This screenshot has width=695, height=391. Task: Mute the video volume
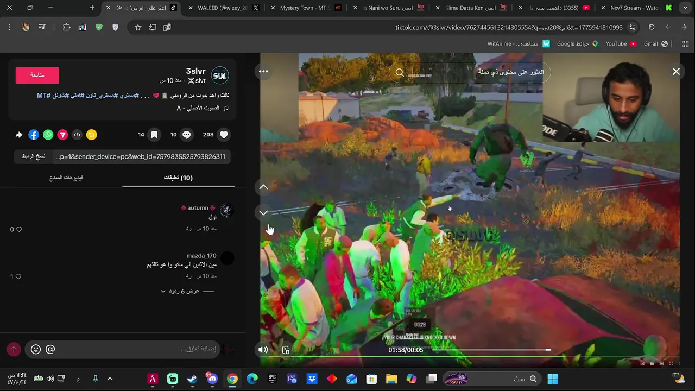click(263, 350)
